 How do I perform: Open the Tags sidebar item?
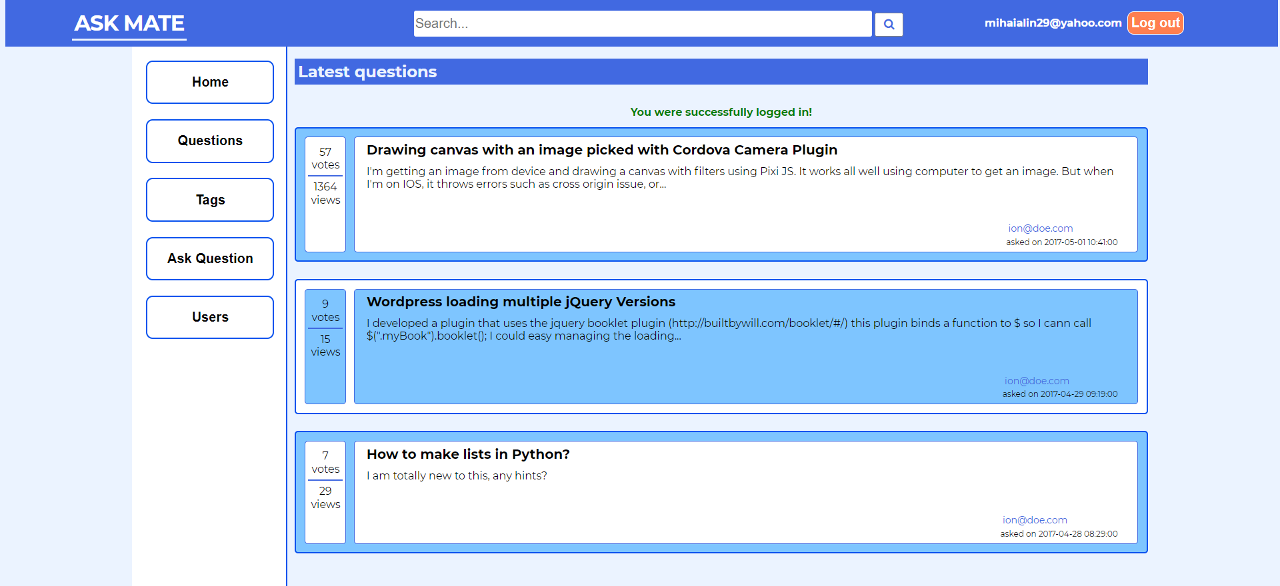point(210,200)
